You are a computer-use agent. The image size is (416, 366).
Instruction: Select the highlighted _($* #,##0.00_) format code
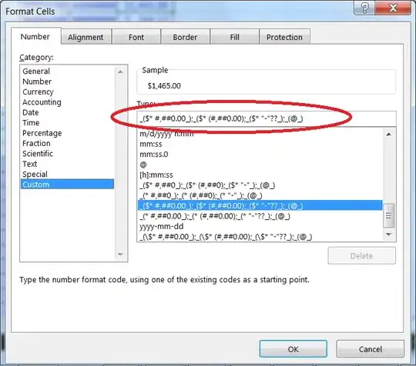coord(260,205)
